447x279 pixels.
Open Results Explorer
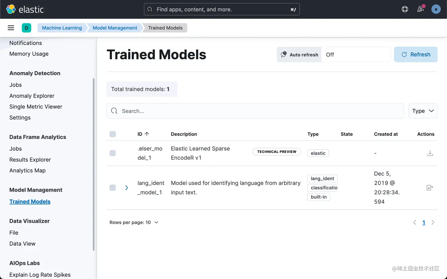[x=30, y=160]
